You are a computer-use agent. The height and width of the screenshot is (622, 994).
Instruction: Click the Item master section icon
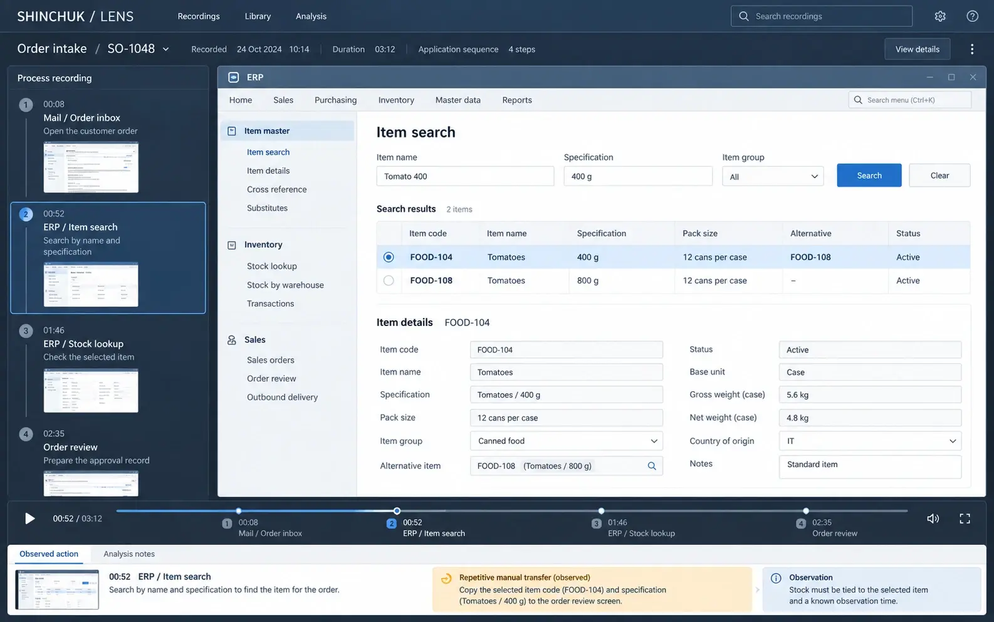tap(232, 131)
